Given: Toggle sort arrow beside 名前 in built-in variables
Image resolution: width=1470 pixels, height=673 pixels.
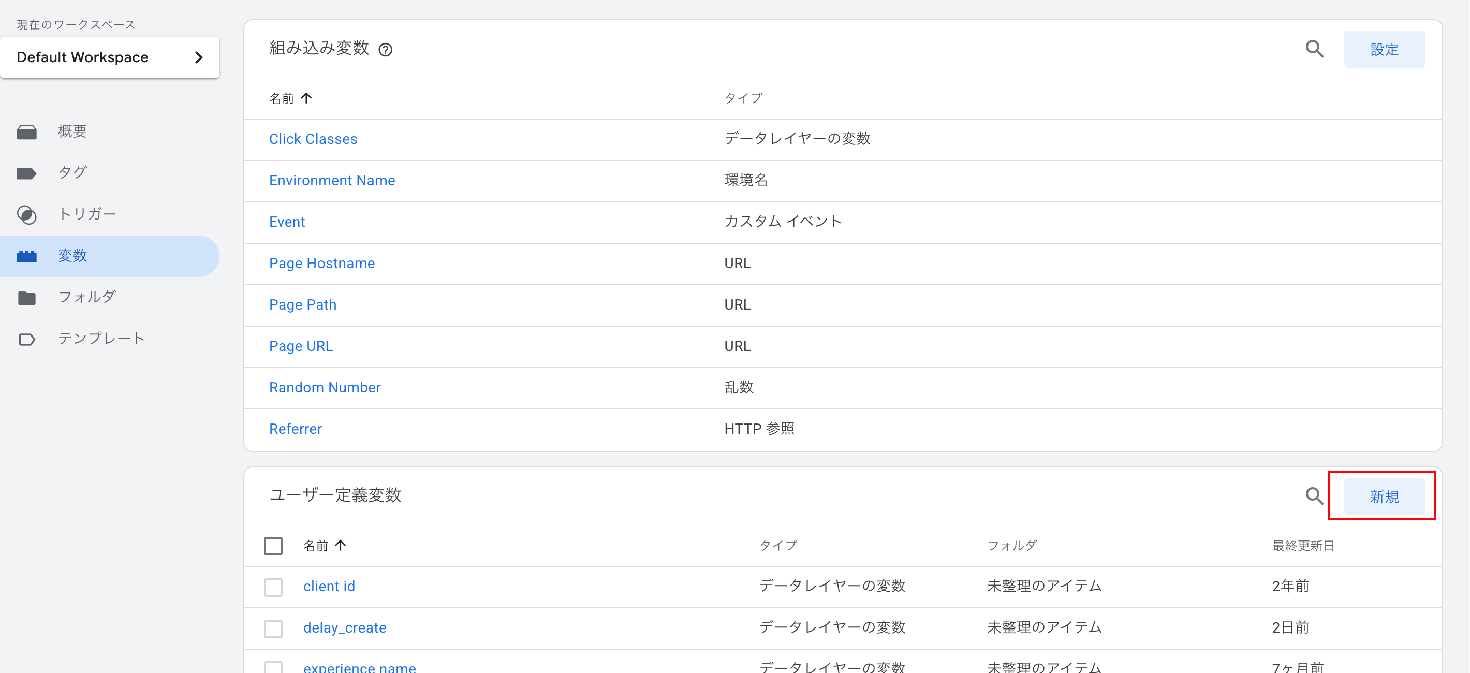Looking at the screenshot, I should [306, 98].
